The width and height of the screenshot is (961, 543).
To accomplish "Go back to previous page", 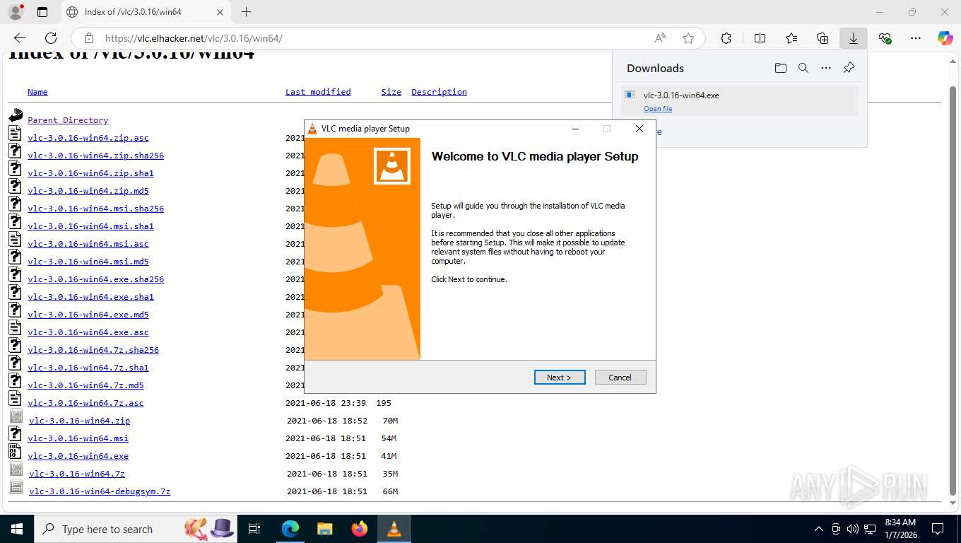I will click(20, 38).
